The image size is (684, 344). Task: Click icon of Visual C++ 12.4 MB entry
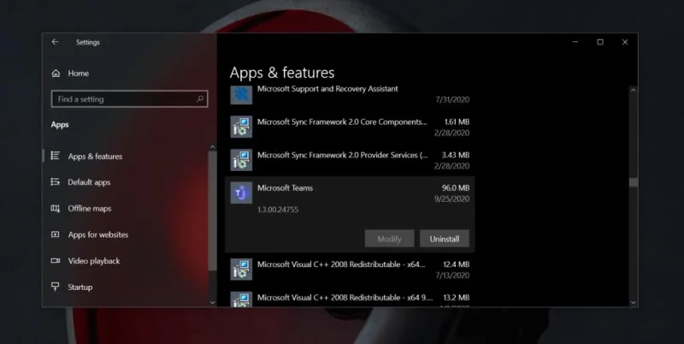[x=241, y=270]
